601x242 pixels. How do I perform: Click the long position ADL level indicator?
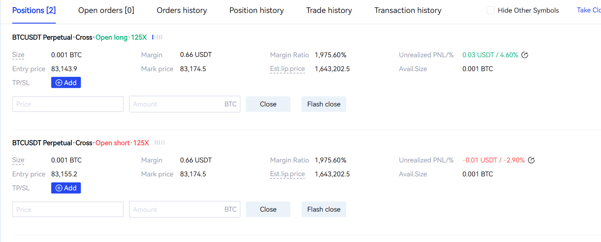157,37
